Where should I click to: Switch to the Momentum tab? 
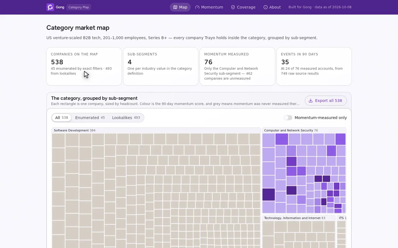tap(209, 7)
